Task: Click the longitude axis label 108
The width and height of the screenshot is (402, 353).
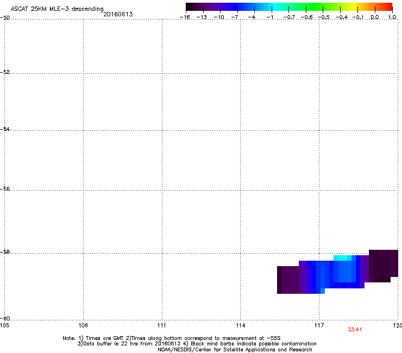Action: [x=83, y=325]
